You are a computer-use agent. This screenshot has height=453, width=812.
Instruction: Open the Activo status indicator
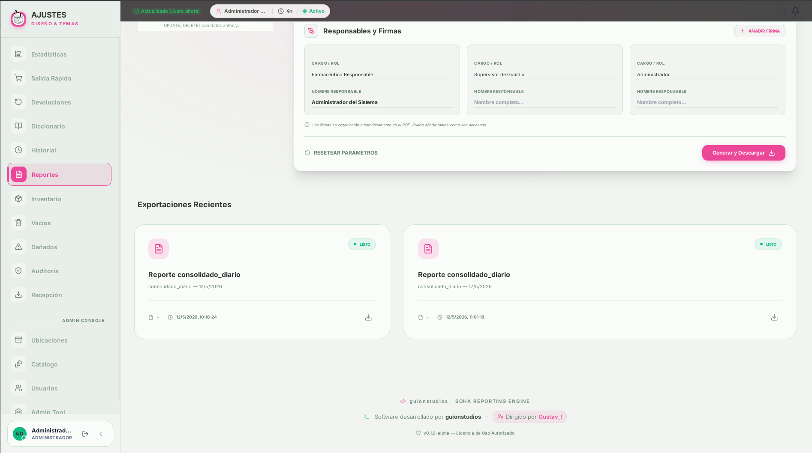[314, 11]
